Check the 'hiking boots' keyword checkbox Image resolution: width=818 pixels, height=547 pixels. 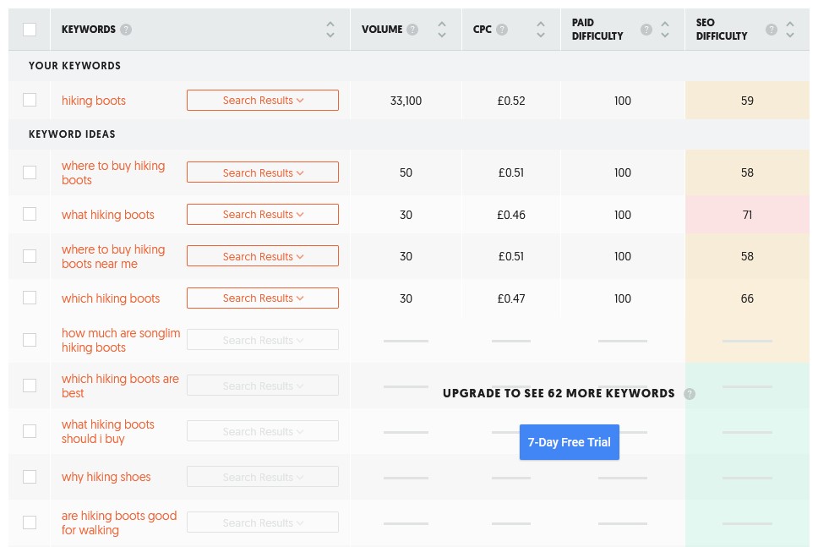click(30, 100)
